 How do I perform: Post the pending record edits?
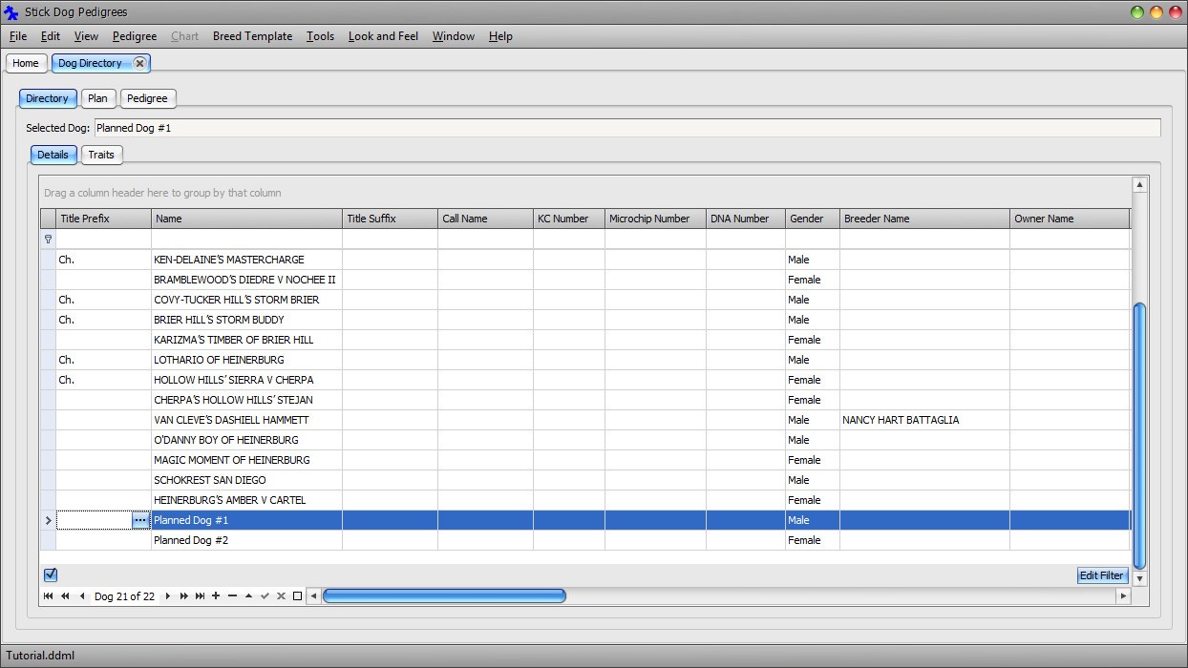[265, 595]
